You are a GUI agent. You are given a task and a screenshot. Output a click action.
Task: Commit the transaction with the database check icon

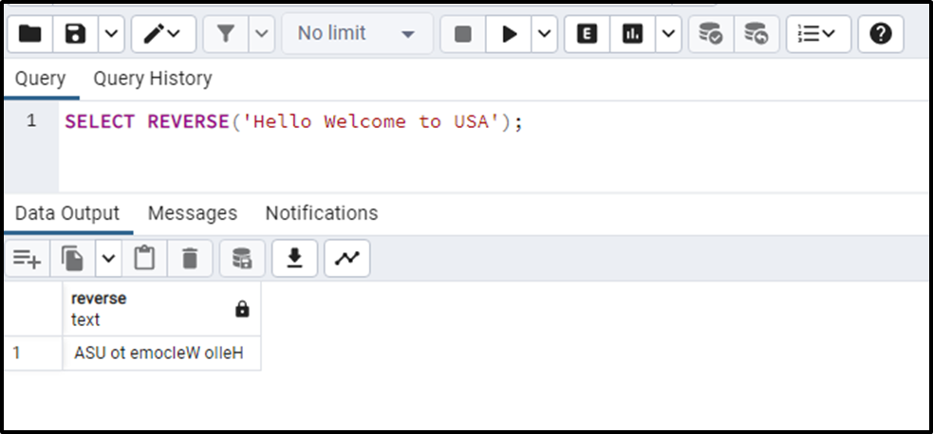pyautogui.click(x=711, y=34)
